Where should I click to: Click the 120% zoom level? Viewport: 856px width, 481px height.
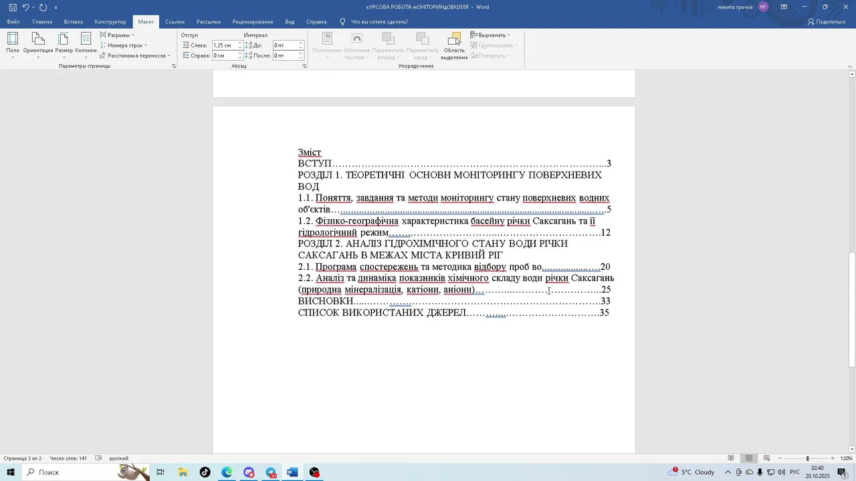point(847,458)
